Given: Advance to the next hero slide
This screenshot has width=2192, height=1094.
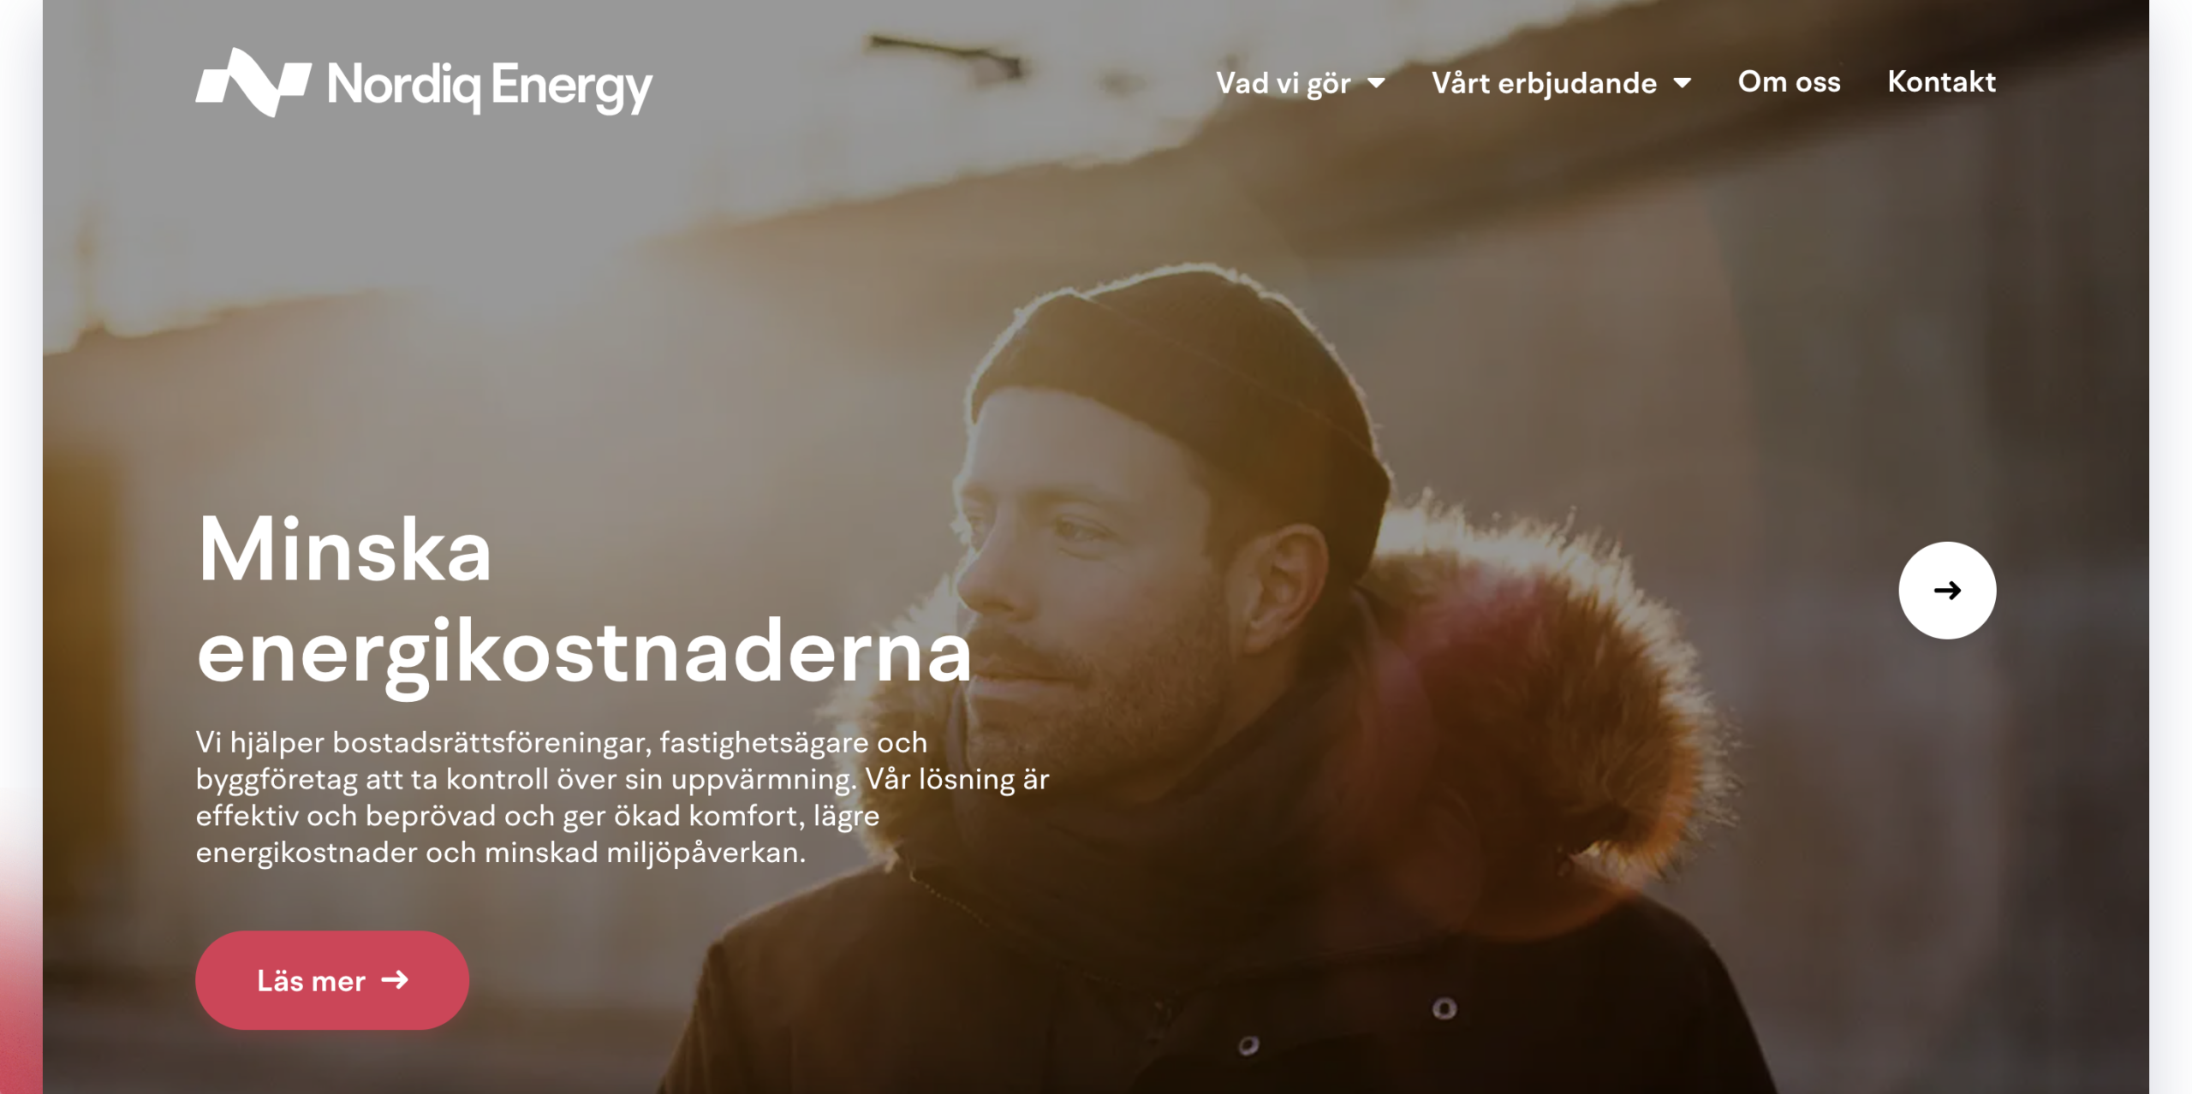Looking at the screenshot, I should [1947, 591].
